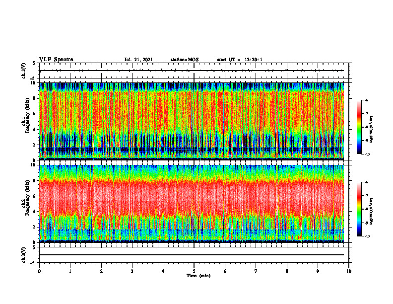The image size is (393, 304).
Task: Click the ch.3(V) waveform axis label
Action: pos(24,255)
